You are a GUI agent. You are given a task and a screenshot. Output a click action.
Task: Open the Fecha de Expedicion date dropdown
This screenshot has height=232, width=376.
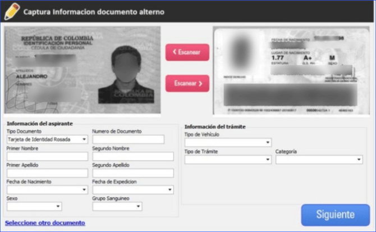(x=133, y=190)
